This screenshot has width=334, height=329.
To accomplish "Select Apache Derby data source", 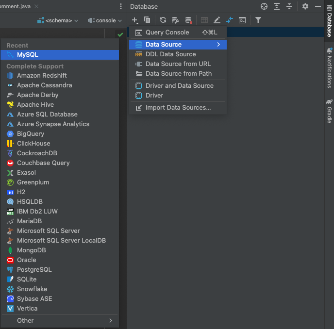I will tap(60, 95).
